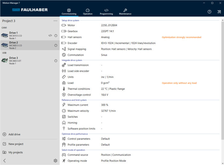Image resolution: width=224 pixels, height=165 pixels.
Task: Click the Hall sensors icon
Action: pos(64,37)
